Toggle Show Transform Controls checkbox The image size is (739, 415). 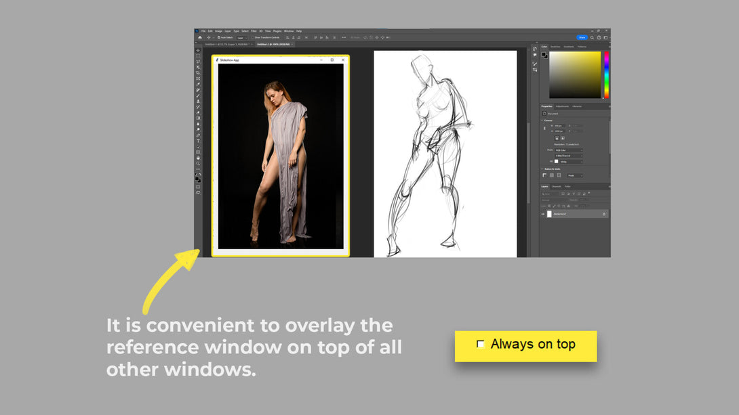tap(253, 38)
